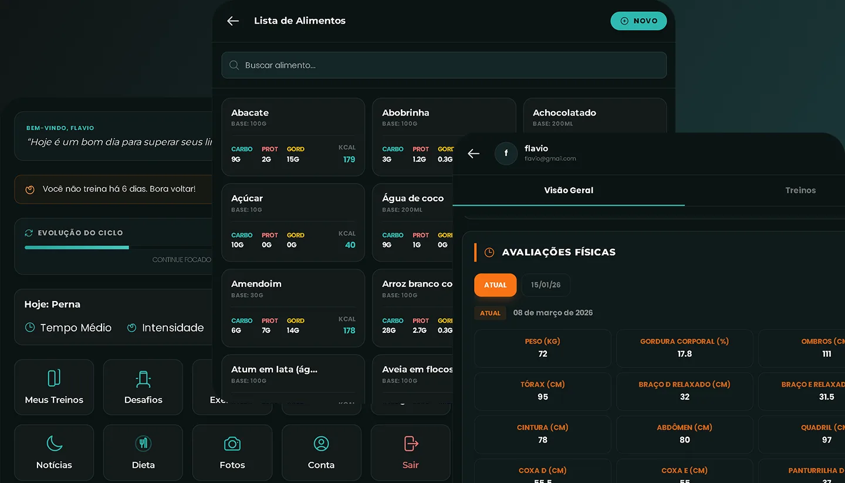Open Conta profile tile
Screen dimensions: 845x483
321,452
